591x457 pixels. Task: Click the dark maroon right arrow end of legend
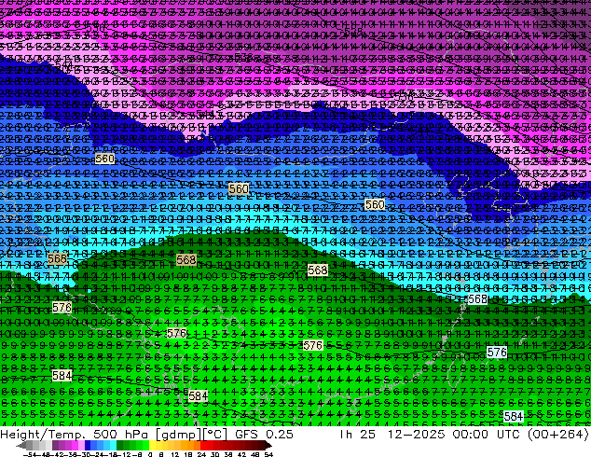pyautogui.click(x=268, y=446)
